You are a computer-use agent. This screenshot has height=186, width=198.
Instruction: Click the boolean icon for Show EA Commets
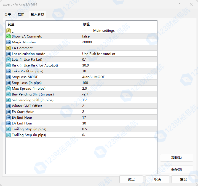pyautogui.click(x=9, y=36)
